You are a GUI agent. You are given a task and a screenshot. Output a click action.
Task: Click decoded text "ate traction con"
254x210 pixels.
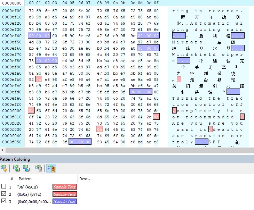(207, 136)
